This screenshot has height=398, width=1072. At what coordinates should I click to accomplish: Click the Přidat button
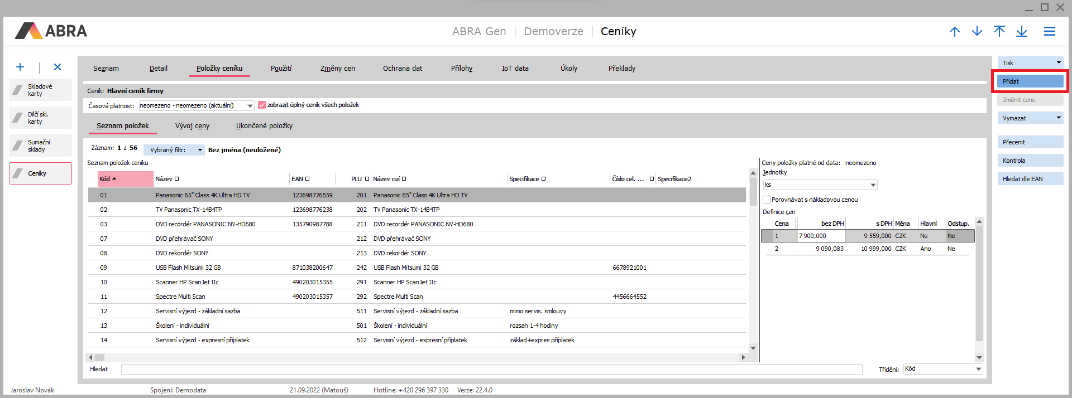1030,81
